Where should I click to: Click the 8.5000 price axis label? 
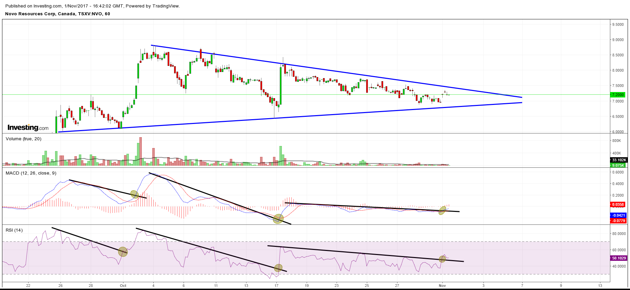[x=618, y=55]
